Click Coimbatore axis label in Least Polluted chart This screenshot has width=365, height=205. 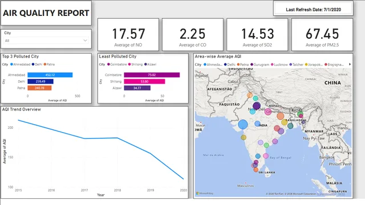pyautogui.click(x=113, y=75)
